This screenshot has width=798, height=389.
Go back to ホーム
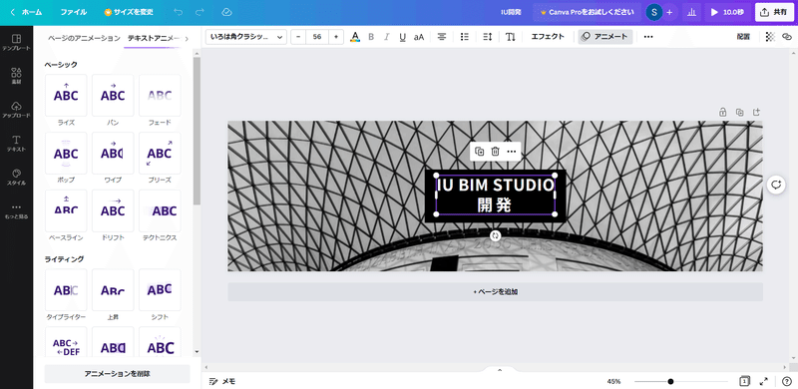[x=27, y=12]
